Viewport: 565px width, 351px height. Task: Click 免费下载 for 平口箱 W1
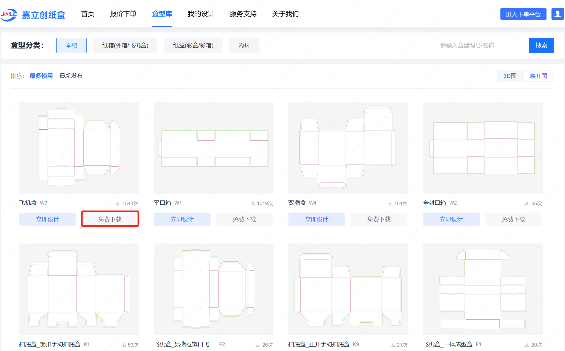click(x=245, y=219)
